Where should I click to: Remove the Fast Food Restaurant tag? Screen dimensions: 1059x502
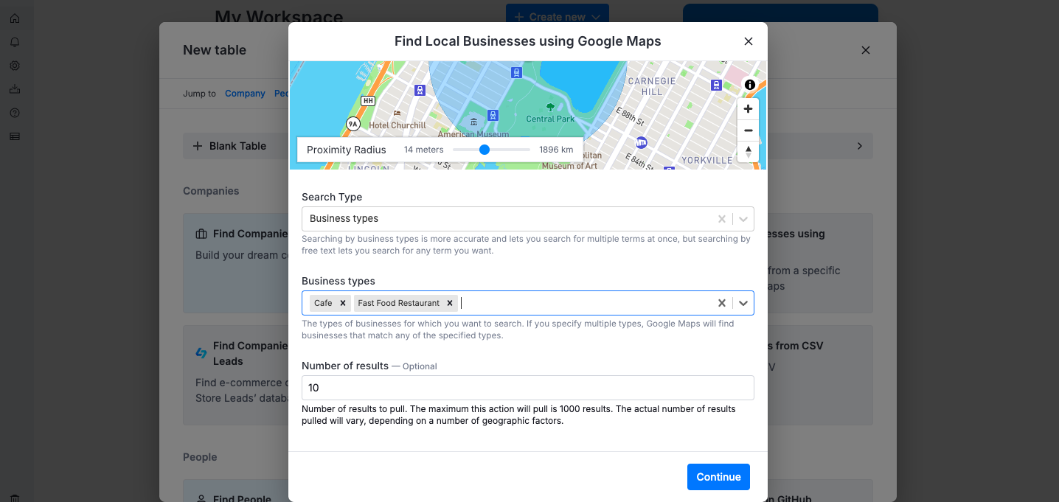(450, 303)
